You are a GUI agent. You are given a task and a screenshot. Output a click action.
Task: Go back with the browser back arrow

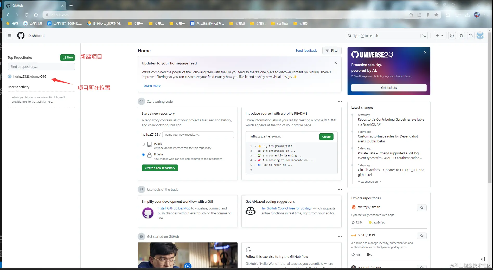point(8,15)
